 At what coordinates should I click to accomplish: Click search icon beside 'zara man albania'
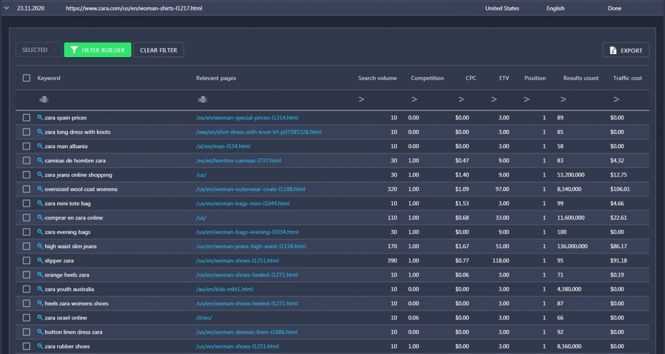pyautogui.click(x=40, y=146)
